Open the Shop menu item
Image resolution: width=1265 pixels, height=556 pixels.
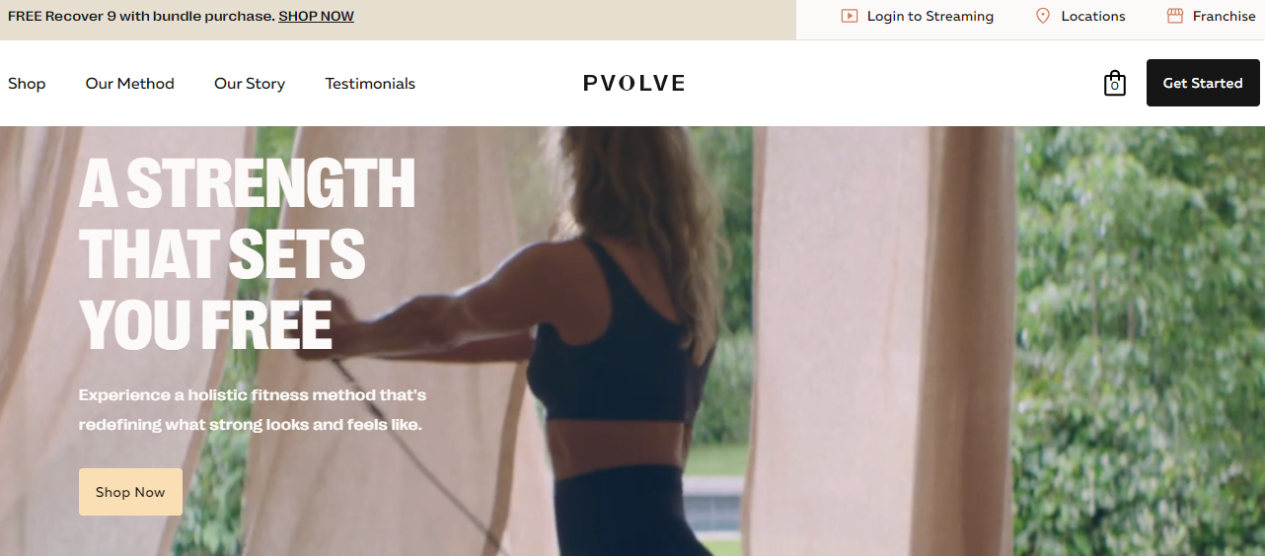(x=27, y=84)
